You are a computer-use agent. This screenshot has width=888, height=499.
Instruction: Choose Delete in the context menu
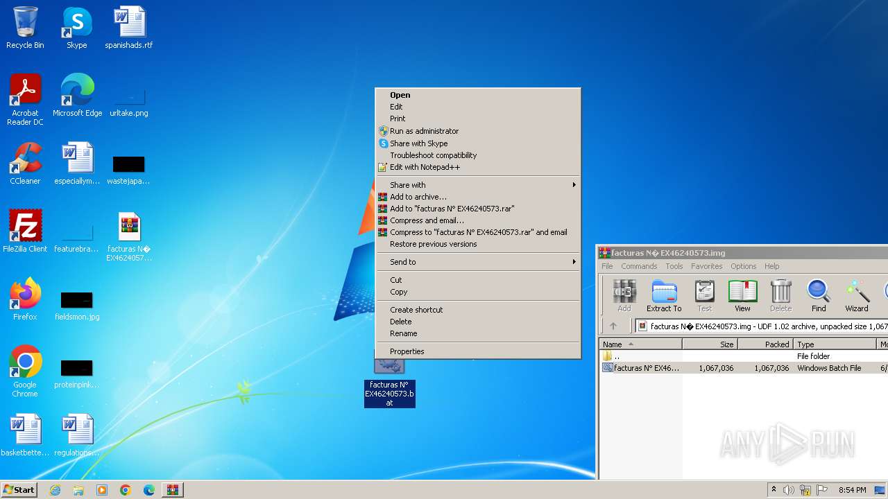[478, 322]
